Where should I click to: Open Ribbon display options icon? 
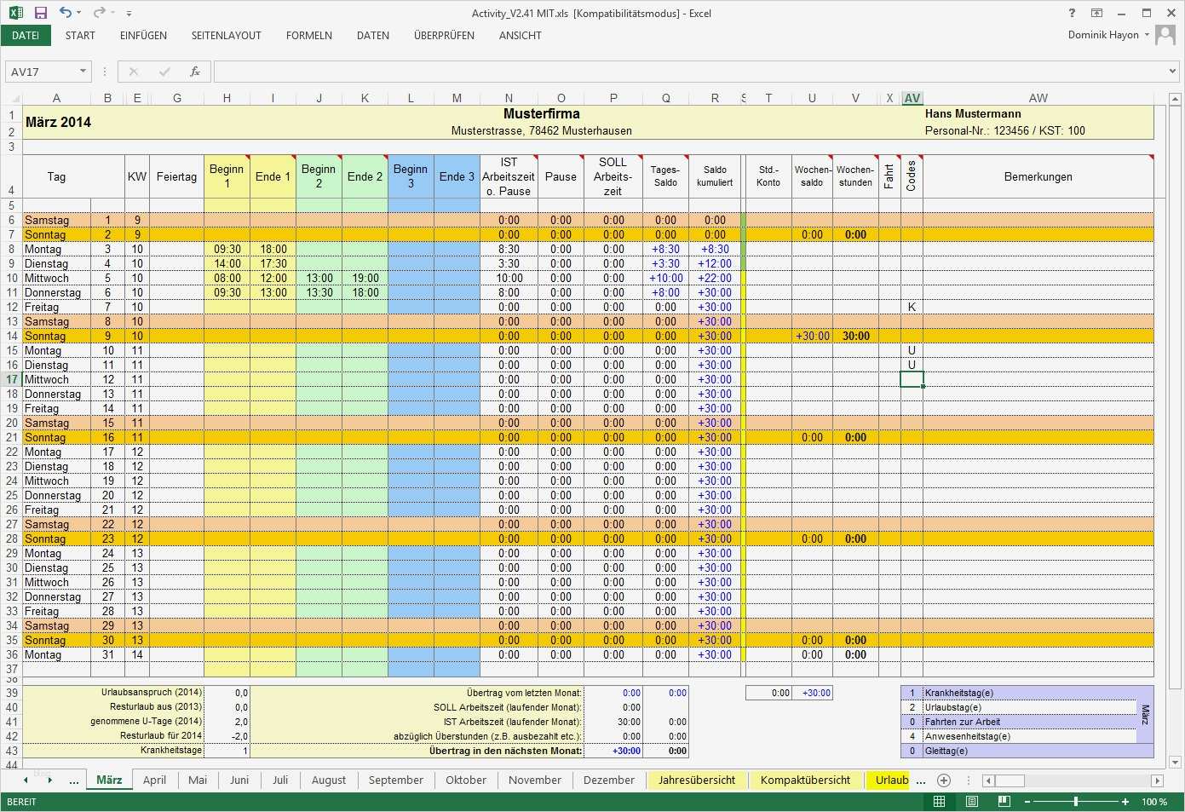coord(1096,13)
